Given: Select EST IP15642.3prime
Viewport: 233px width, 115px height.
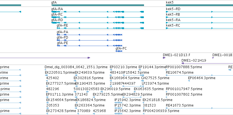Looking at the screenshot, I should tap(128, 111).
